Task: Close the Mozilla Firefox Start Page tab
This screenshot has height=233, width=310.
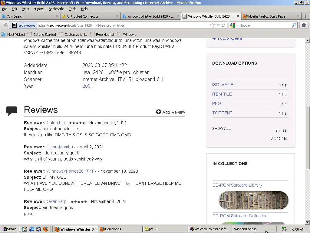Action: 298,16
